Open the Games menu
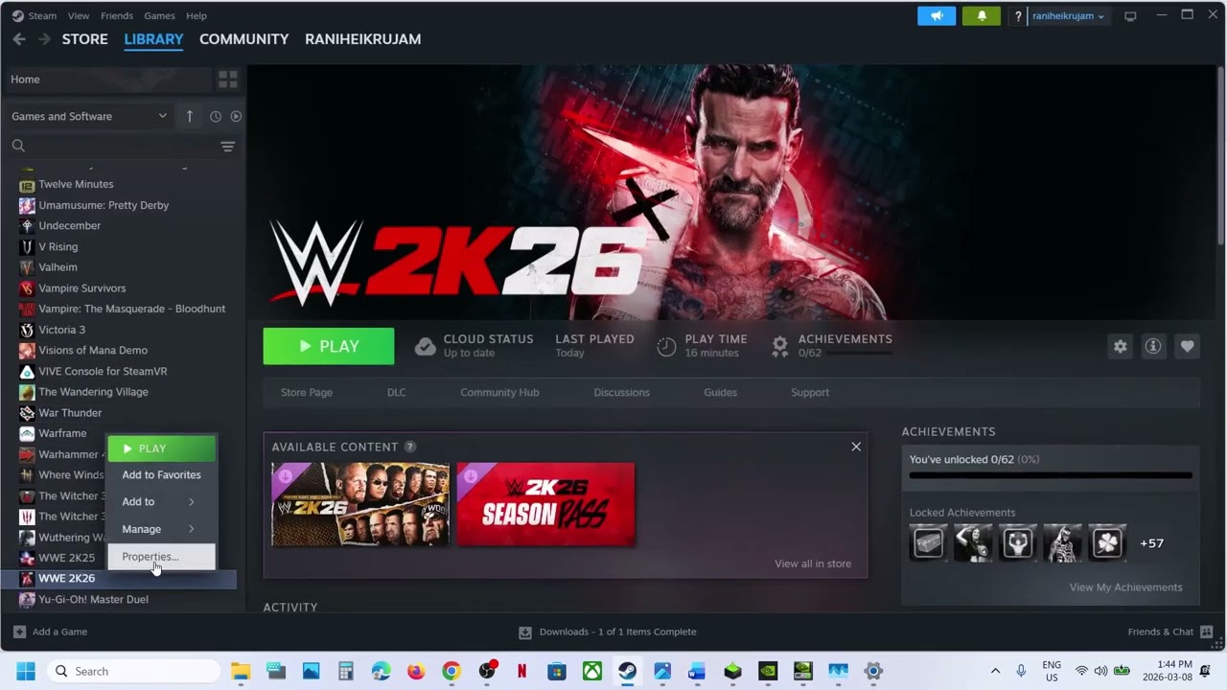This screenshot has width=1227, height=690. tap(159, 15)
